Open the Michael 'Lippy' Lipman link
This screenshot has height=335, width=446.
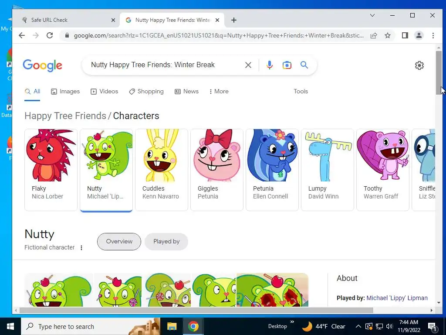[397, 298]
